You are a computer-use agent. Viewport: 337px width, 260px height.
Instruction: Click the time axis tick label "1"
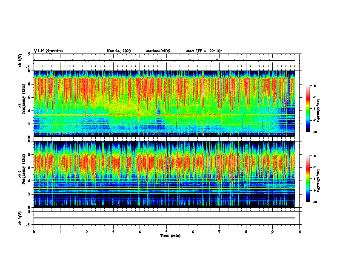click(x=60, y=232)
